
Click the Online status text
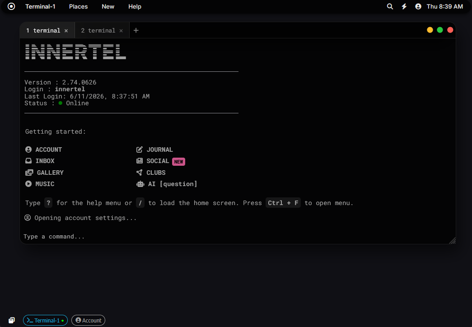coord(77,103)
